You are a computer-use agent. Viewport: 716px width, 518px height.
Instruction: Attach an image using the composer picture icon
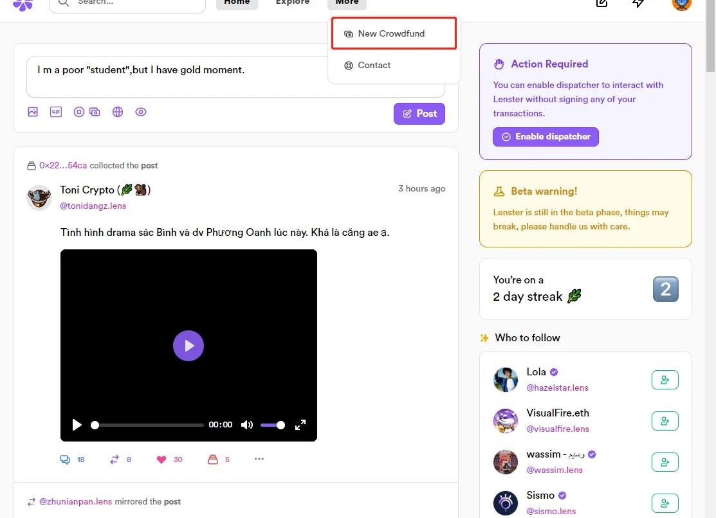tap(33, 112)
